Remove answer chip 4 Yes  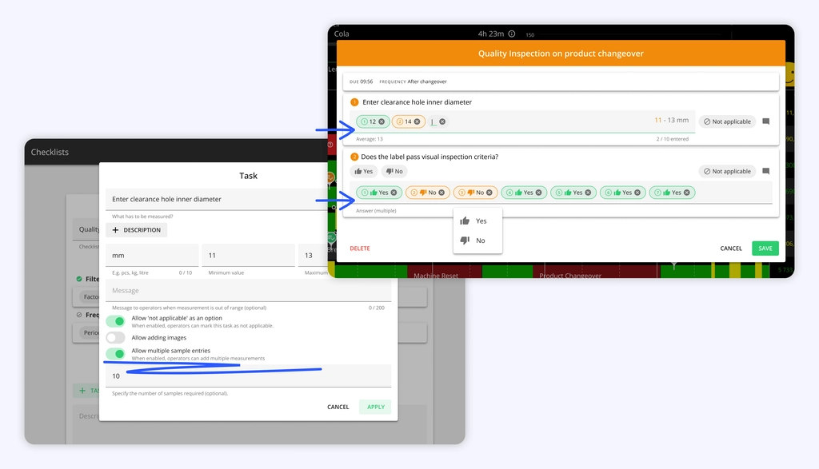pos(538,193)
